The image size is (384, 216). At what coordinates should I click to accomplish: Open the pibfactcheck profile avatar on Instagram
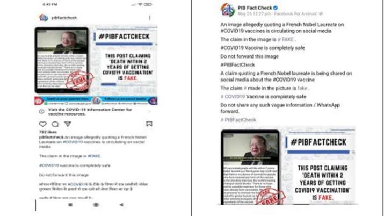click(44, 18)
